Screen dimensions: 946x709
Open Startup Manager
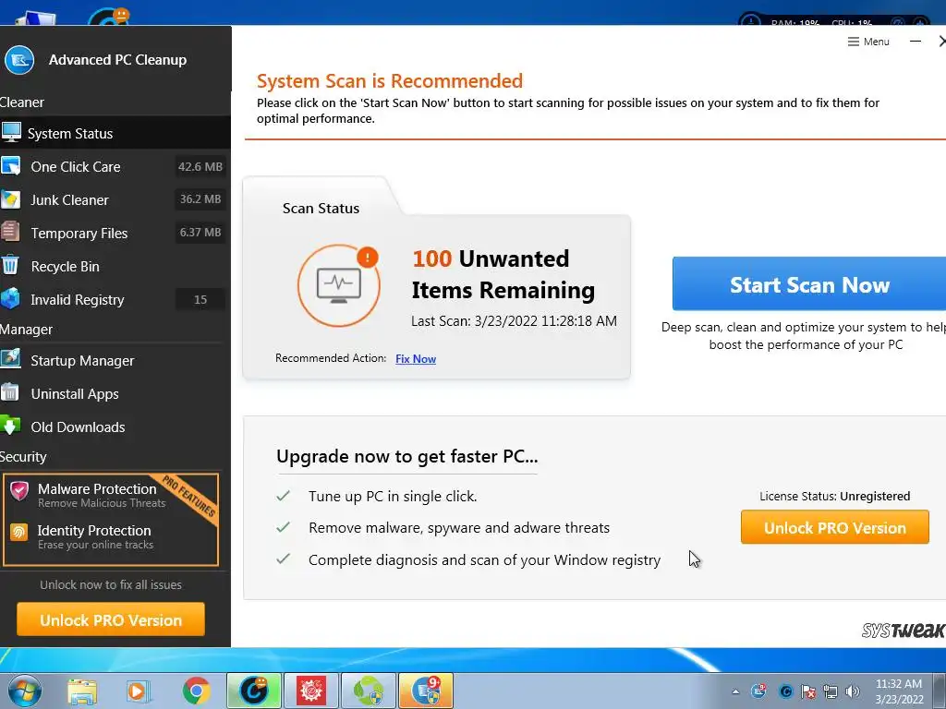point(115,360)
